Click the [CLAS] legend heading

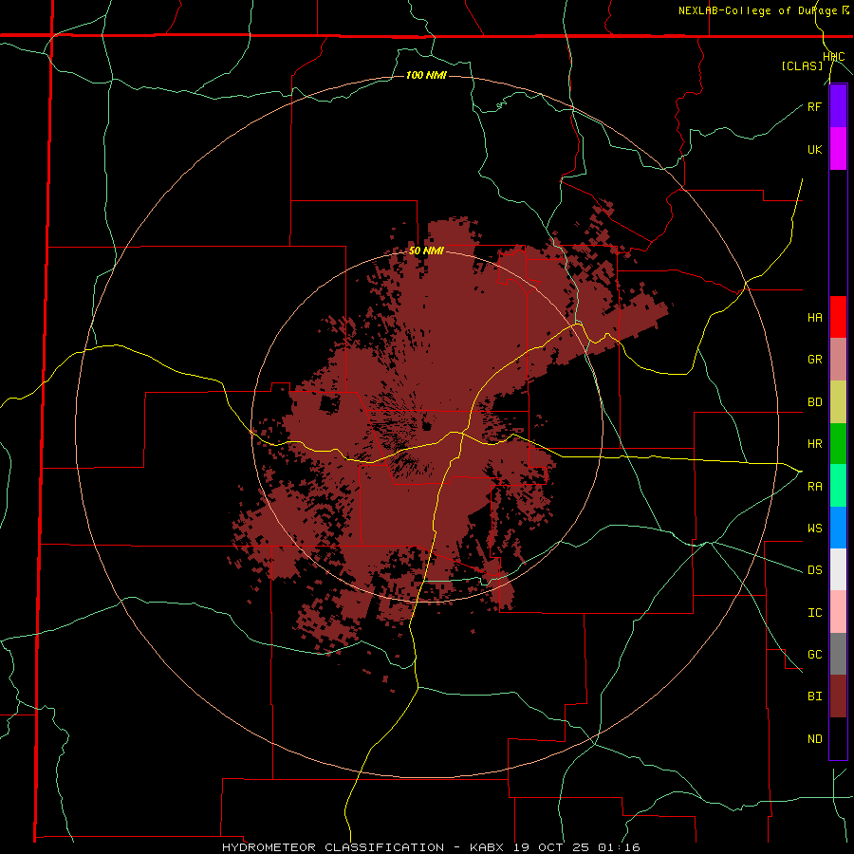click(802, 65)
